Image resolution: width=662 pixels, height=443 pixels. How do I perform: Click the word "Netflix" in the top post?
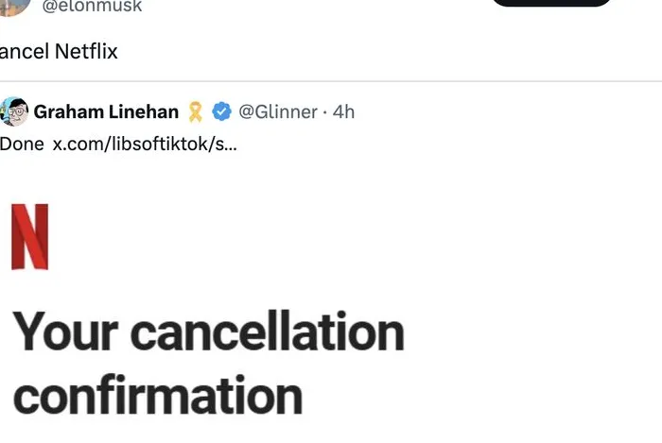tap(86, 51)
